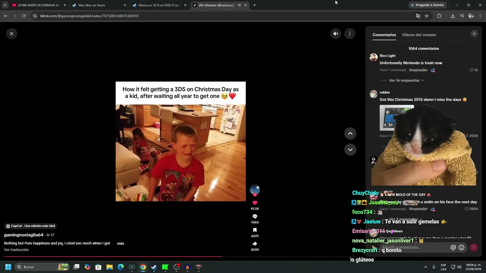This screenshot has width=486, height=273.
Task: Like Rico Light's comment
Action: tap(472, 70)
